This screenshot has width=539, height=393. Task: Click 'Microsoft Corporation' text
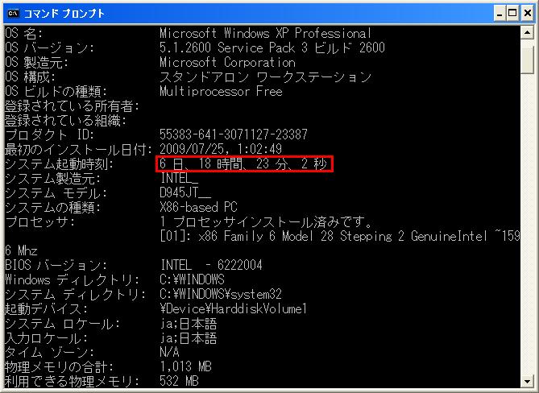click(x=227, y=62)
